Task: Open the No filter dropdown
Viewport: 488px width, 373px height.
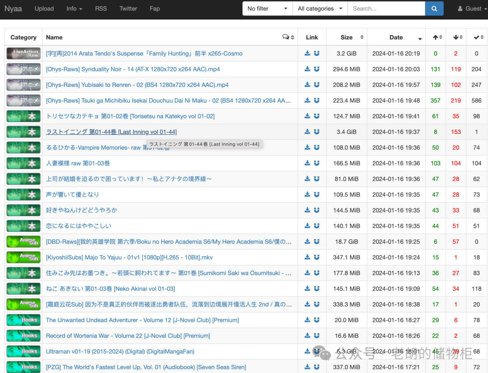Action: click(267, 8)
